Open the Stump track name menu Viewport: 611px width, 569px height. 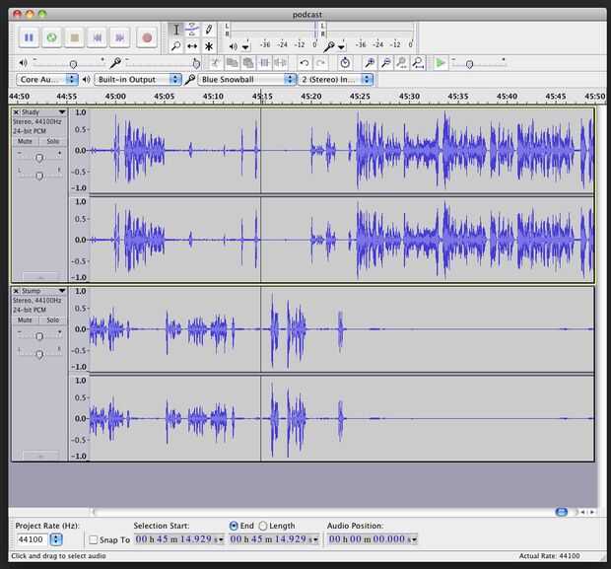(61, 292)
